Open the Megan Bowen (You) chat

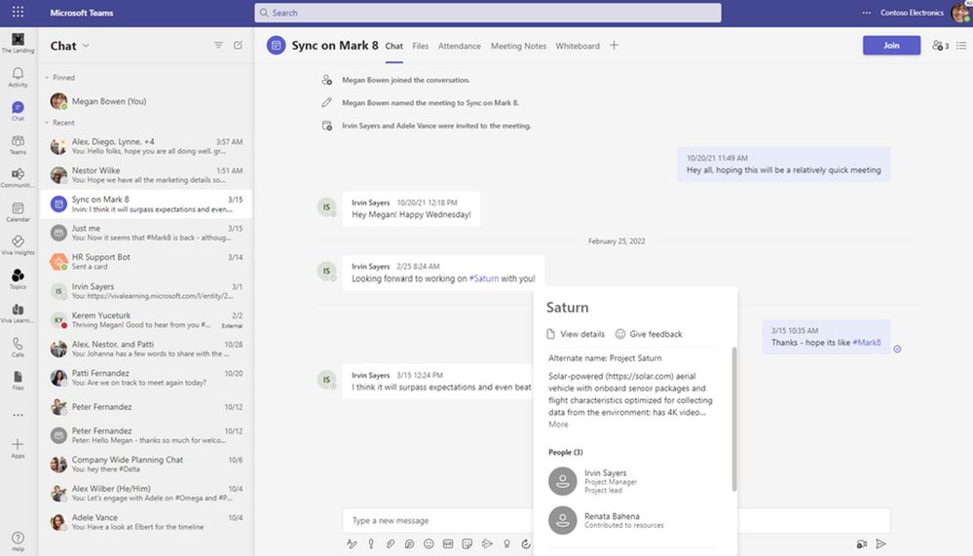coord(146,101)
